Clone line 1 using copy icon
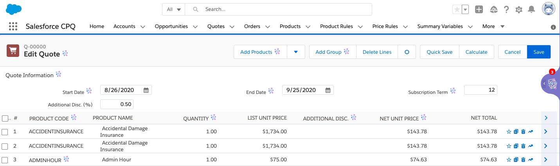The image size is (560, 166). [x=516, y=132]
